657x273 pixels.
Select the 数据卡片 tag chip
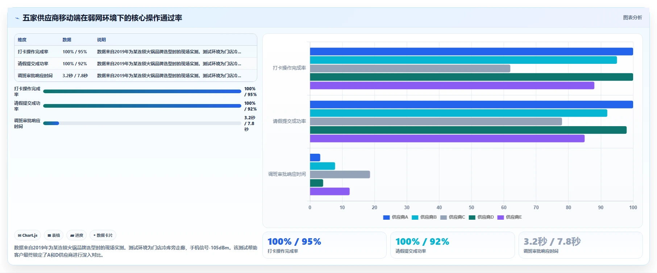(103, 235)
